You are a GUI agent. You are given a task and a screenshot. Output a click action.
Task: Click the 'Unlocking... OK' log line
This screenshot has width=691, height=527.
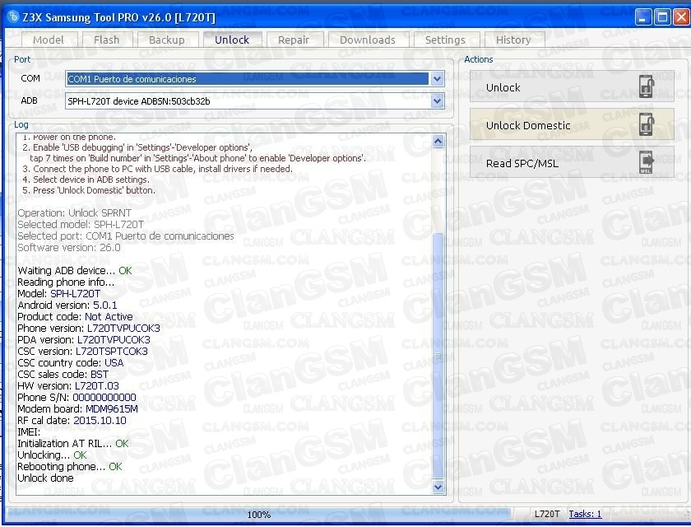point(52,455)
